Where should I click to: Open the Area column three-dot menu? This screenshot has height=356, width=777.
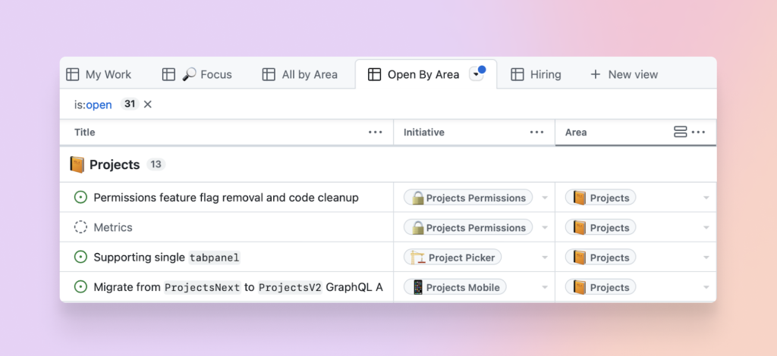pyautogui.click(x=699, y=132)
